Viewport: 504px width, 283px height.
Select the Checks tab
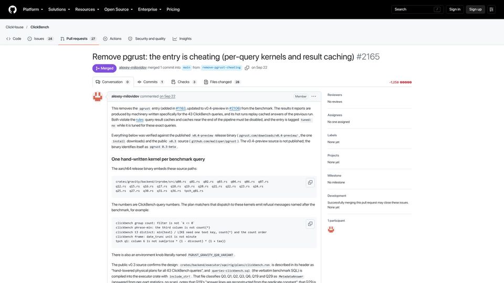184,82
